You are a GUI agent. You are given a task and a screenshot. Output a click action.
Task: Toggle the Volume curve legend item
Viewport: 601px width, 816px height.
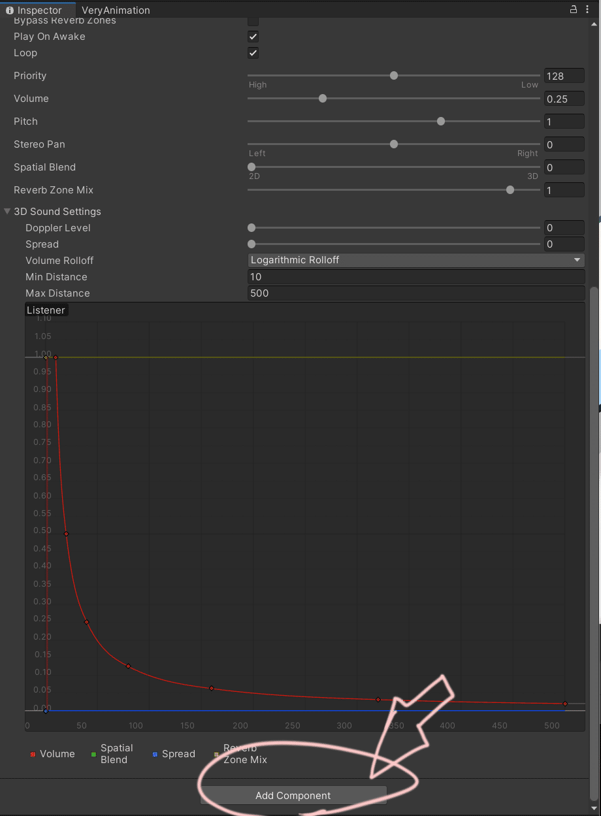pos(52,754)
